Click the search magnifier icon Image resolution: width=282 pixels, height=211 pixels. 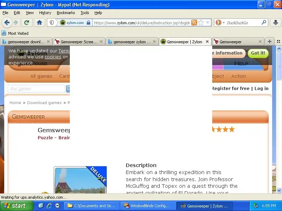tap(264, 23)
